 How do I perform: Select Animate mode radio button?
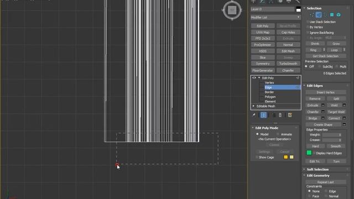coord(278,134)
